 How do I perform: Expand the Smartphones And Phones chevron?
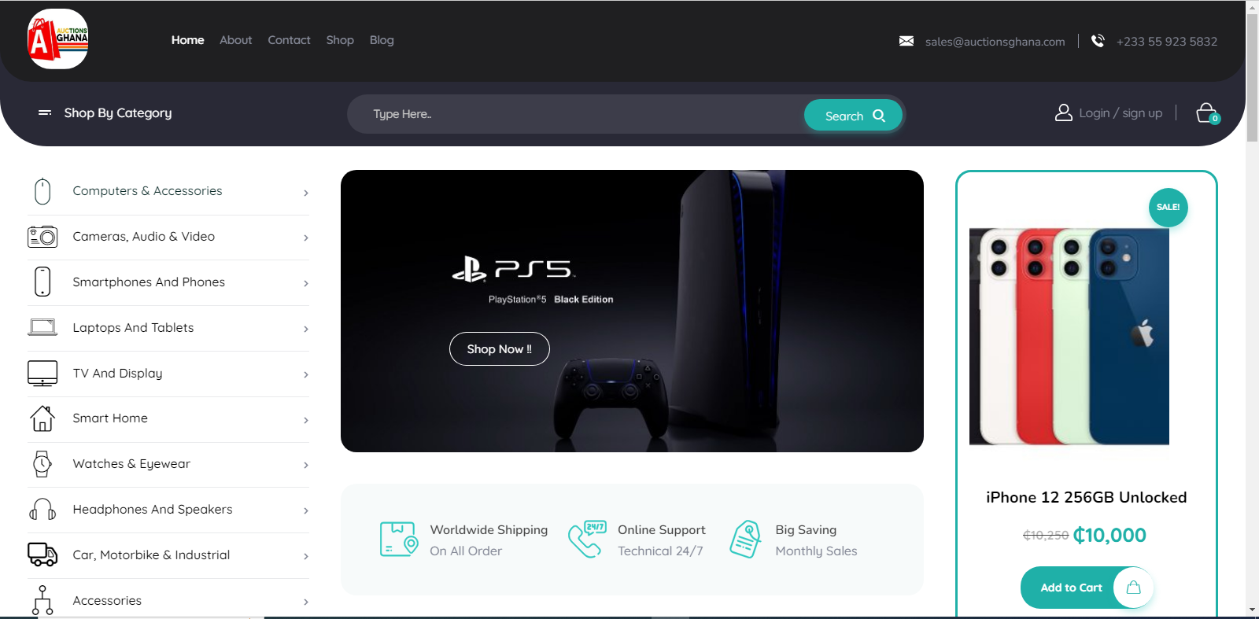click(306, 283)
